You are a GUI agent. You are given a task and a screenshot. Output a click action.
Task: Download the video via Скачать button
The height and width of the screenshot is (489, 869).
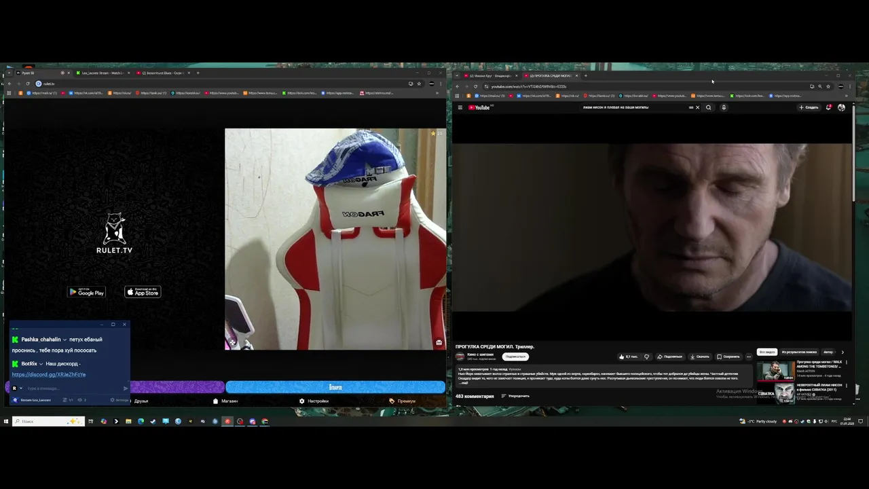[699, 357]
